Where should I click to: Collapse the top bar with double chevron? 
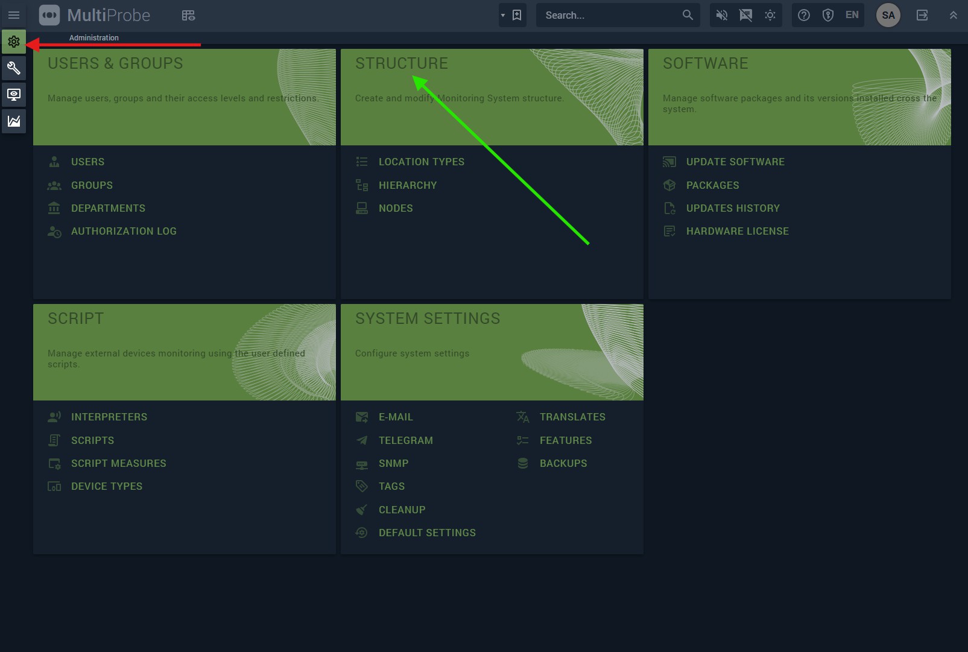pos(953,16)
